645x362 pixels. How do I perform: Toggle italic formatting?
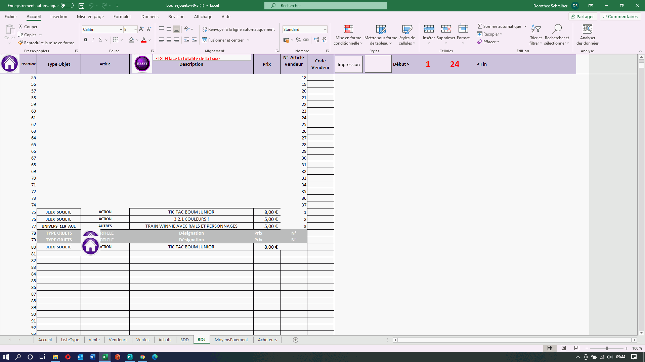(x=93, y=40)
